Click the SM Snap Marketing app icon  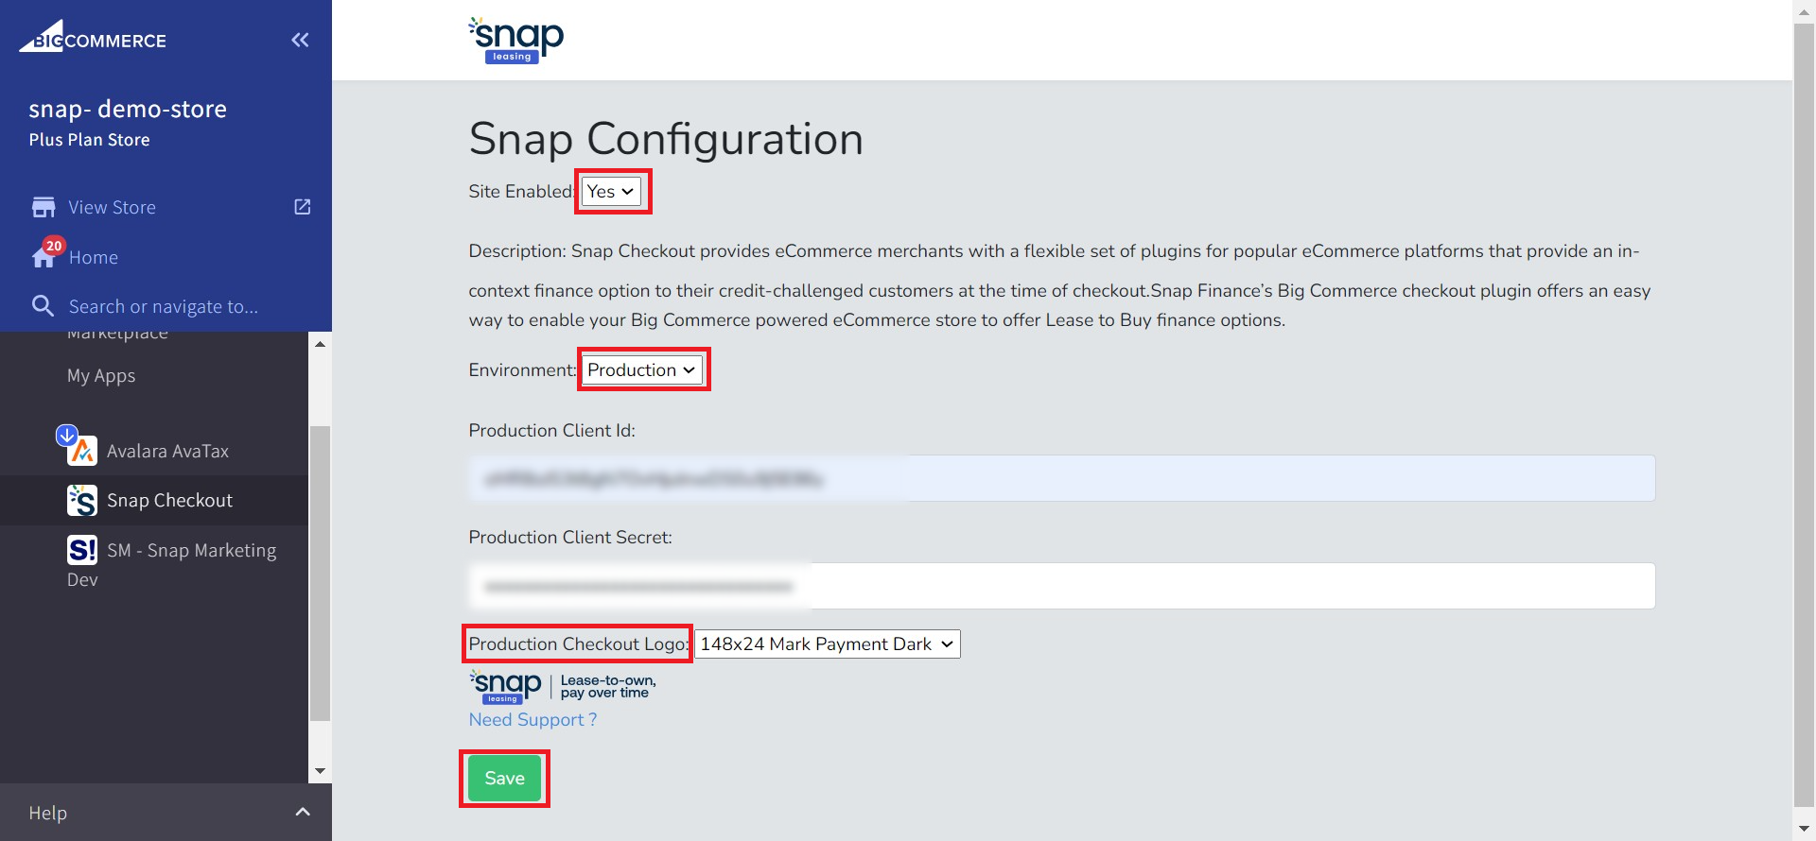82,550
